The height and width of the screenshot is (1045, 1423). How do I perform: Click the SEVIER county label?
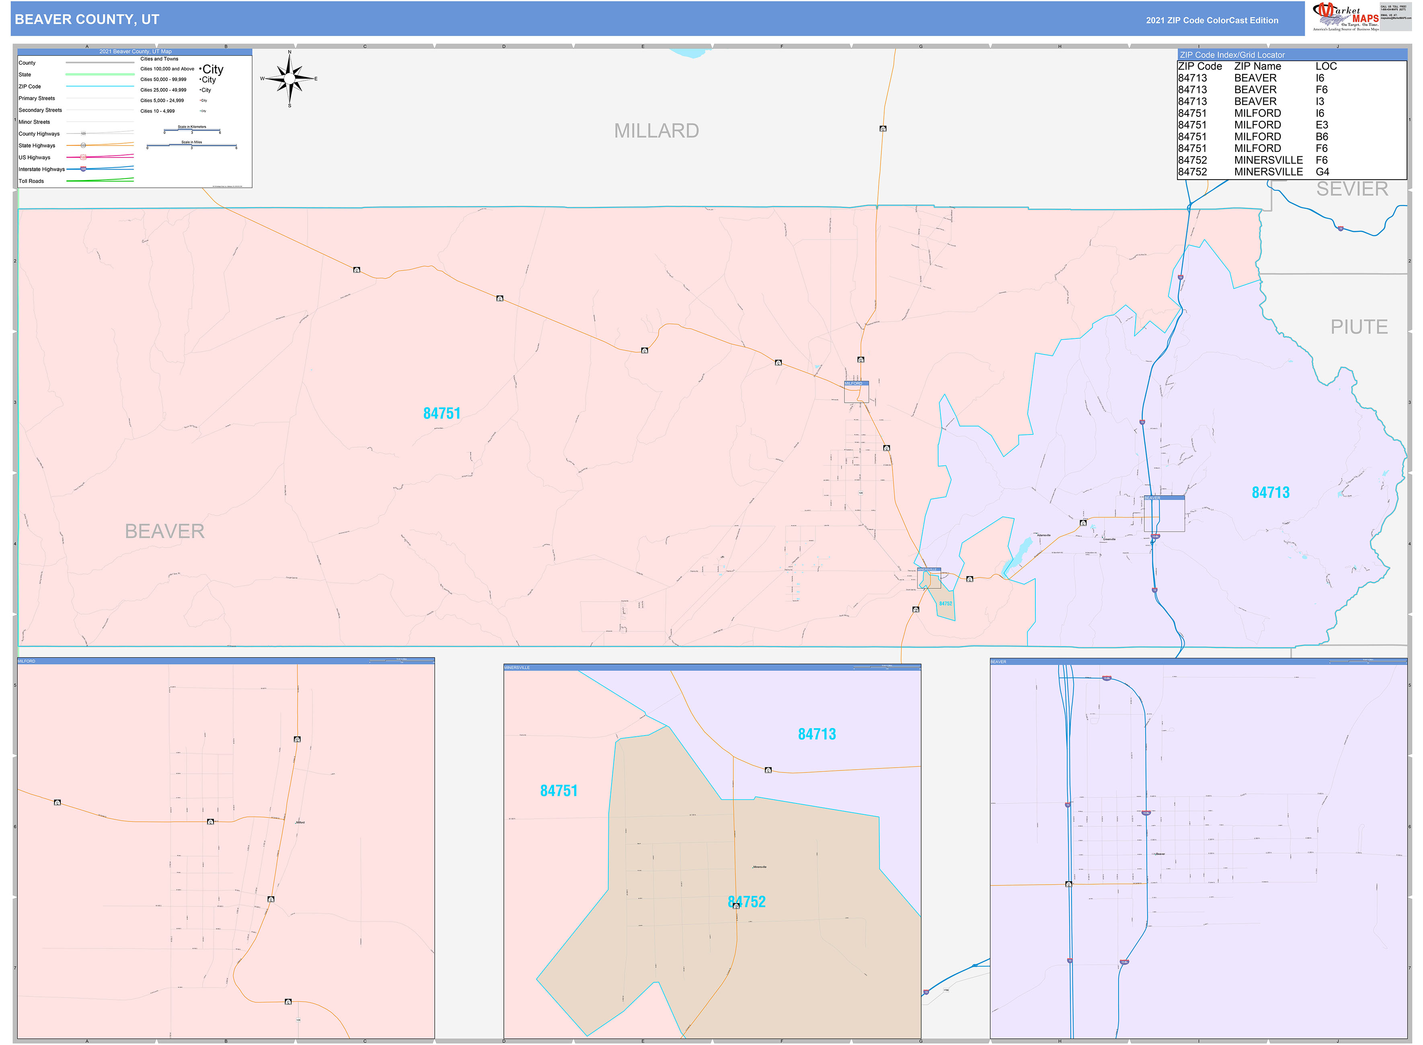pyautogui.click(x=1352, y=189)
